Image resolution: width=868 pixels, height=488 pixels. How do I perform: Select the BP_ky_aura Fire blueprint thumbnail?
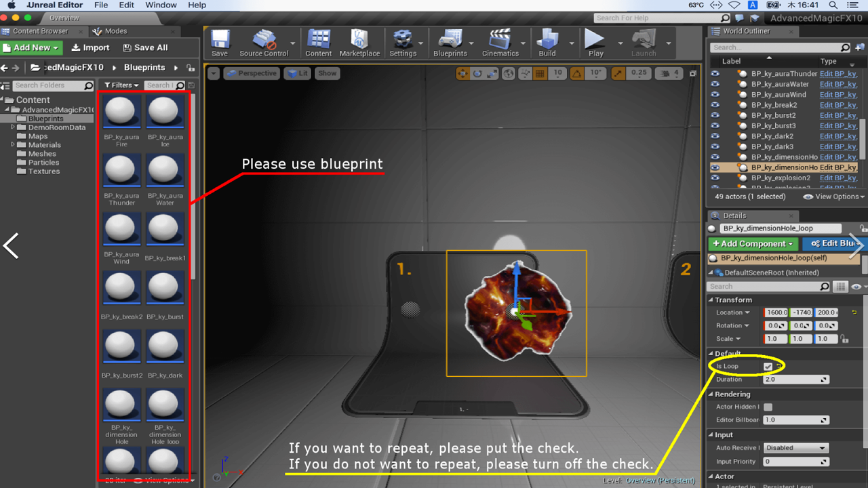click(122, 110)
